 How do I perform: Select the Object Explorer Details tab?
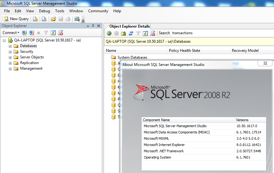(130, 26)
